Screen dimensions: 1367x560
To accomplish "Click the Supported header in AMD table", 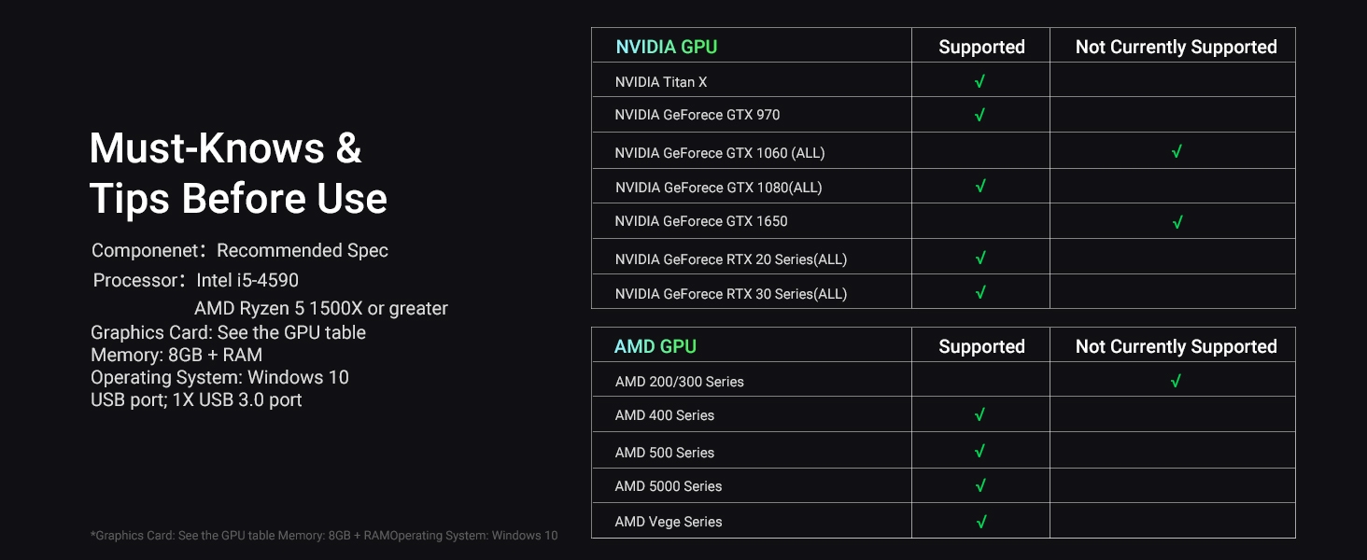I will [981, 346].
